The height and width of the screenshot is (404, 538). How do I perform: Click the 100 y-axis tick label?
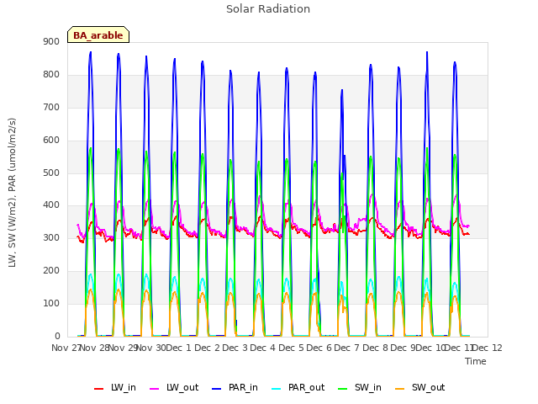(51, 304)
